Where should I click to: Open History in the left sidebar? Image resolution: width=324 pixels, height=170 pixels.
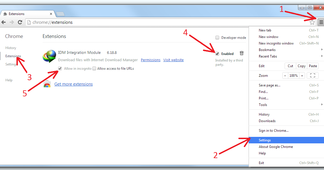tap(11, 48)
